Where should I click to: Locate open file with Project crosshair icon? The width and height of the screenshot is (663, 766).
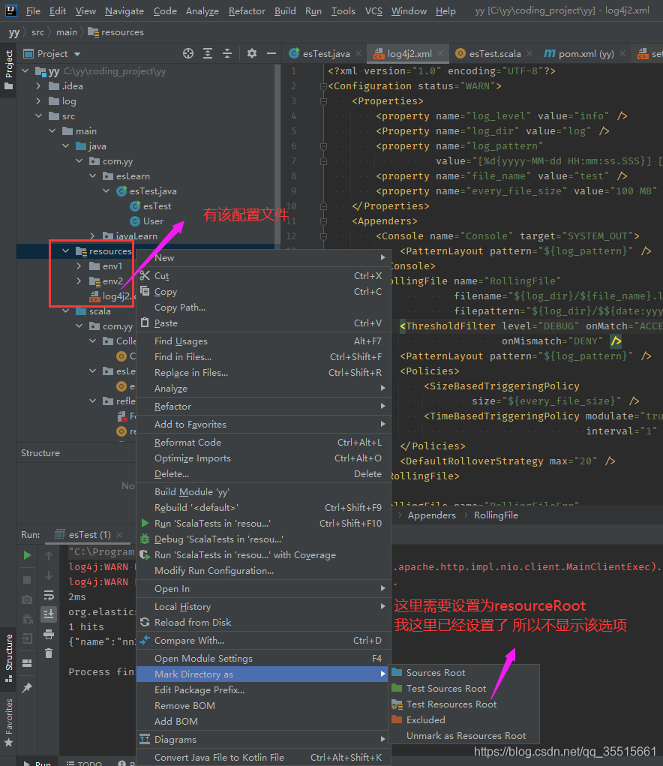click(190, 53)
